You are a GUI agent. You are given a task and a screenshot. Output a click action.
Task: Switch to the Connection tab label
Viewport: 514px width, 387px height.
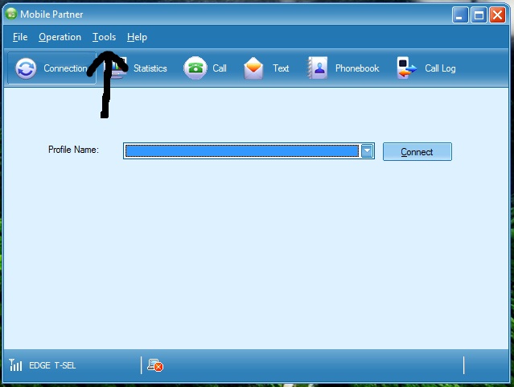[x=65, y=68]
